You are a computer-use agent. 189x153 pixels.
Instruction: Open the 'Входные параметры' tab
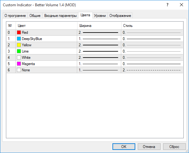[x=60, y=16]
